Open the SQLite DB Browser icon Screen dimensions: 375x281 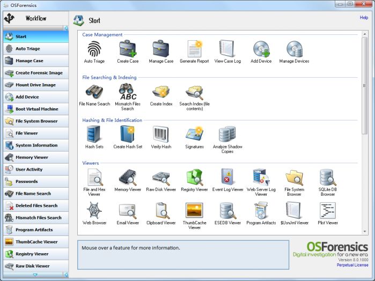pyautogui.click(x=328, y=178)
